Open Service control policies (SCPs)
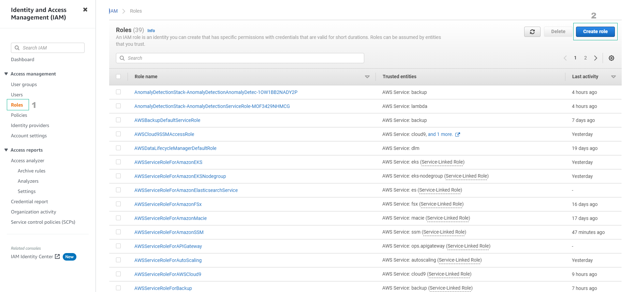 (x=43, y=222)
